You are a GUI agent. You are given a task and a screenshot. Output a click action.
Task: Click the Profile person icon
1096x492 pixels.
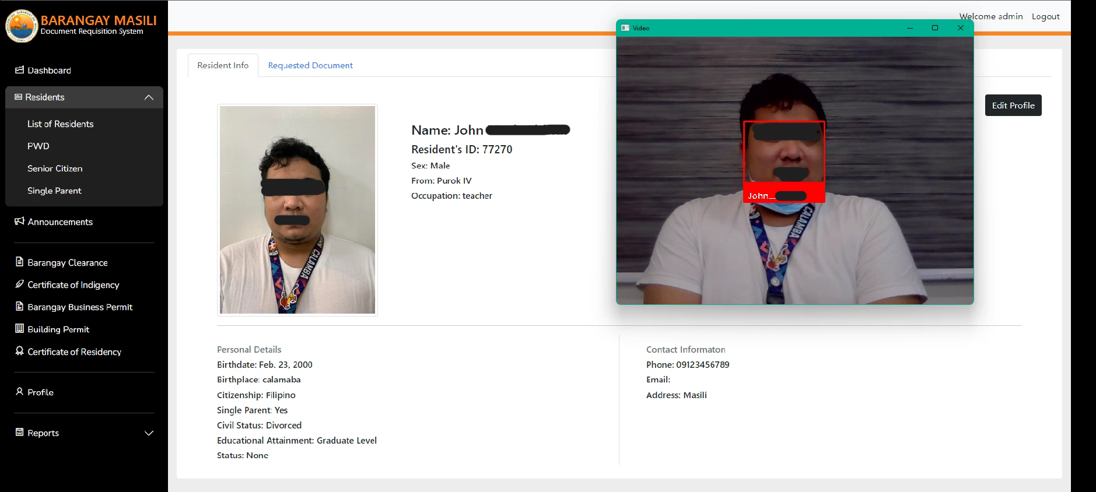click(19, 392)
